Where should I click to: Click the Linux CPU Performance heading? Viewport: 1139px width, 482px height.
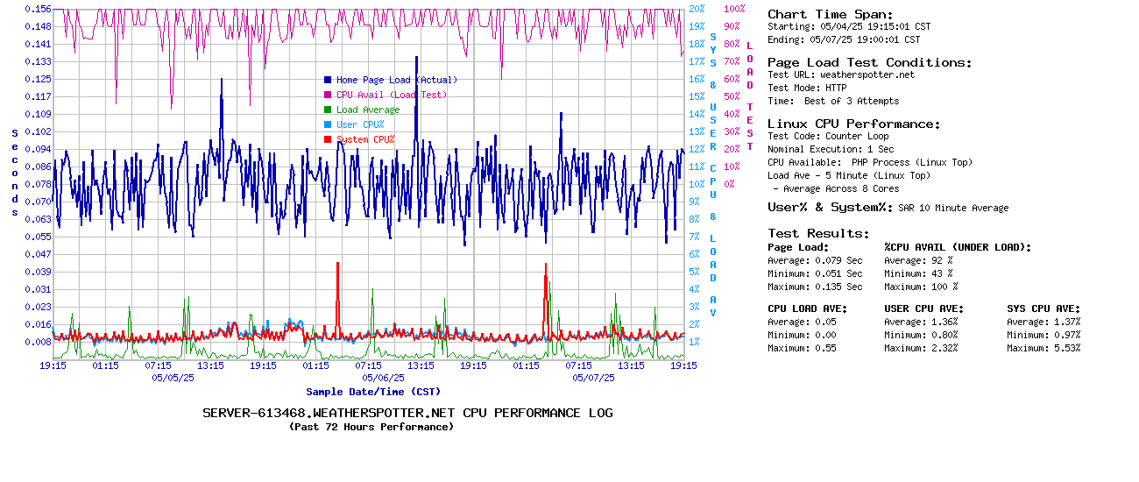tap(853, 124)
